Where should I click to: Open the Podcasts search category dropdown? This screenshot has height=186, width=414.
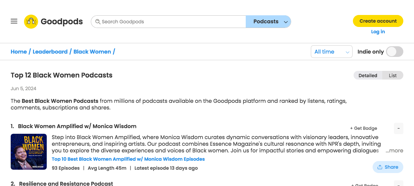(268, 22)
